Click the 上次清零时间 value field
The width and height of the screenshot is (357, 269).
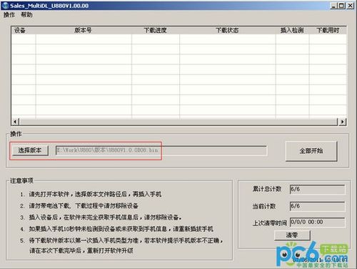(x=317, y=222)
